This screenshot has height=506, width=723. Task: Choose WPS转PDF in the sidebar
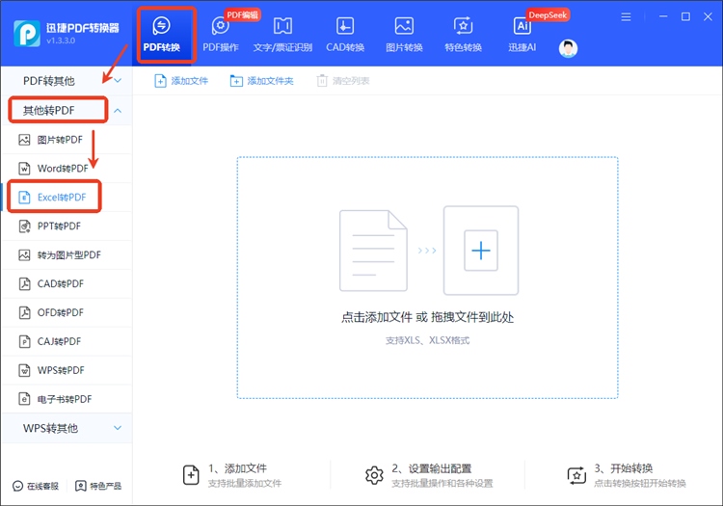[x=67, y=370]
